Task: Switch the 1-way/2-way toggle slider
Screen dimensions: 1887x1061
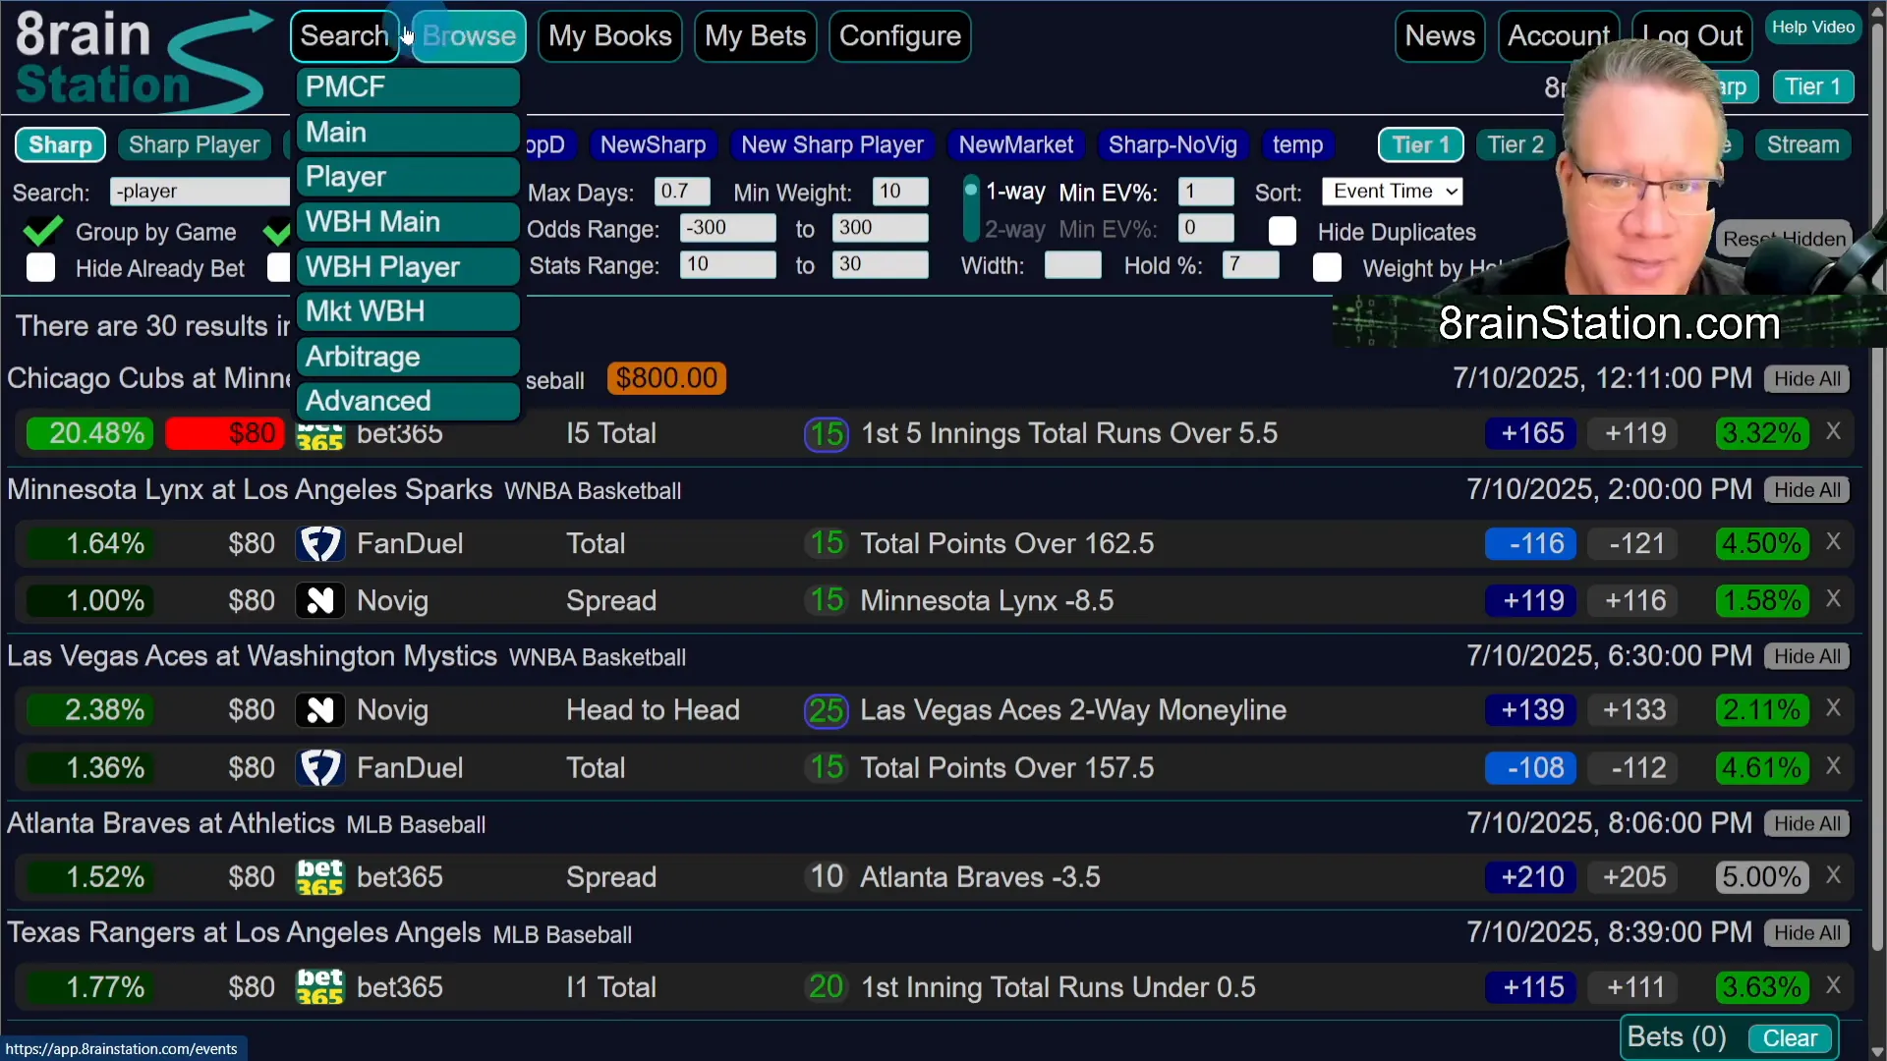Action: click(x=971, y=208)
